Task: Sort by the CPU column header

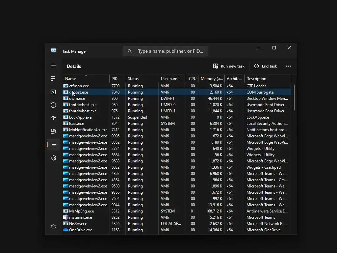Action: [192, 78]
